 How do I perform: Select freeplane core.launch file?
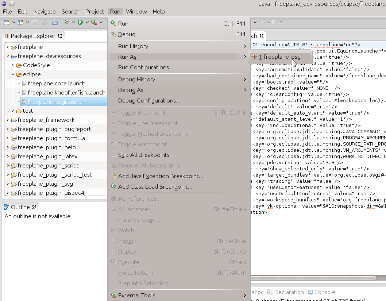click(x=56, y=84)
